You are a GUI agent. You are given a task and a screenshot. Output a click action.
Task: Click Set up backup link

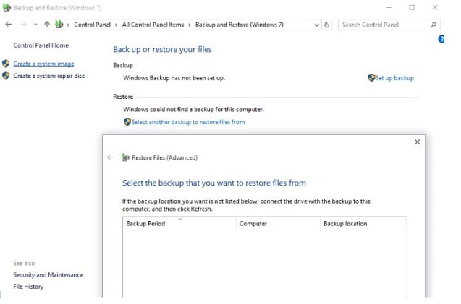(394, 78)
